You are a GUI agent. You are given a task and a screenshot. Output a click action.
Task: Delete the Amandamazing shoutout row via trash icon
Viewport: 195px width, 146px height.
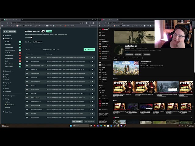point(93,61)
